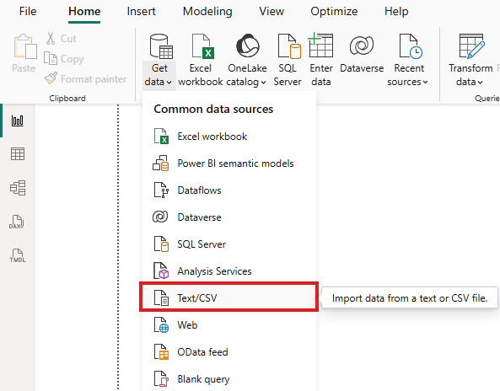Open the File menu

click(28, 12)
